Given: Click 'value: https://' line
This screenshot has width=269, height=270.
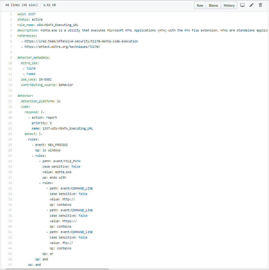Looking at the screenshot, I should [63, 221].
